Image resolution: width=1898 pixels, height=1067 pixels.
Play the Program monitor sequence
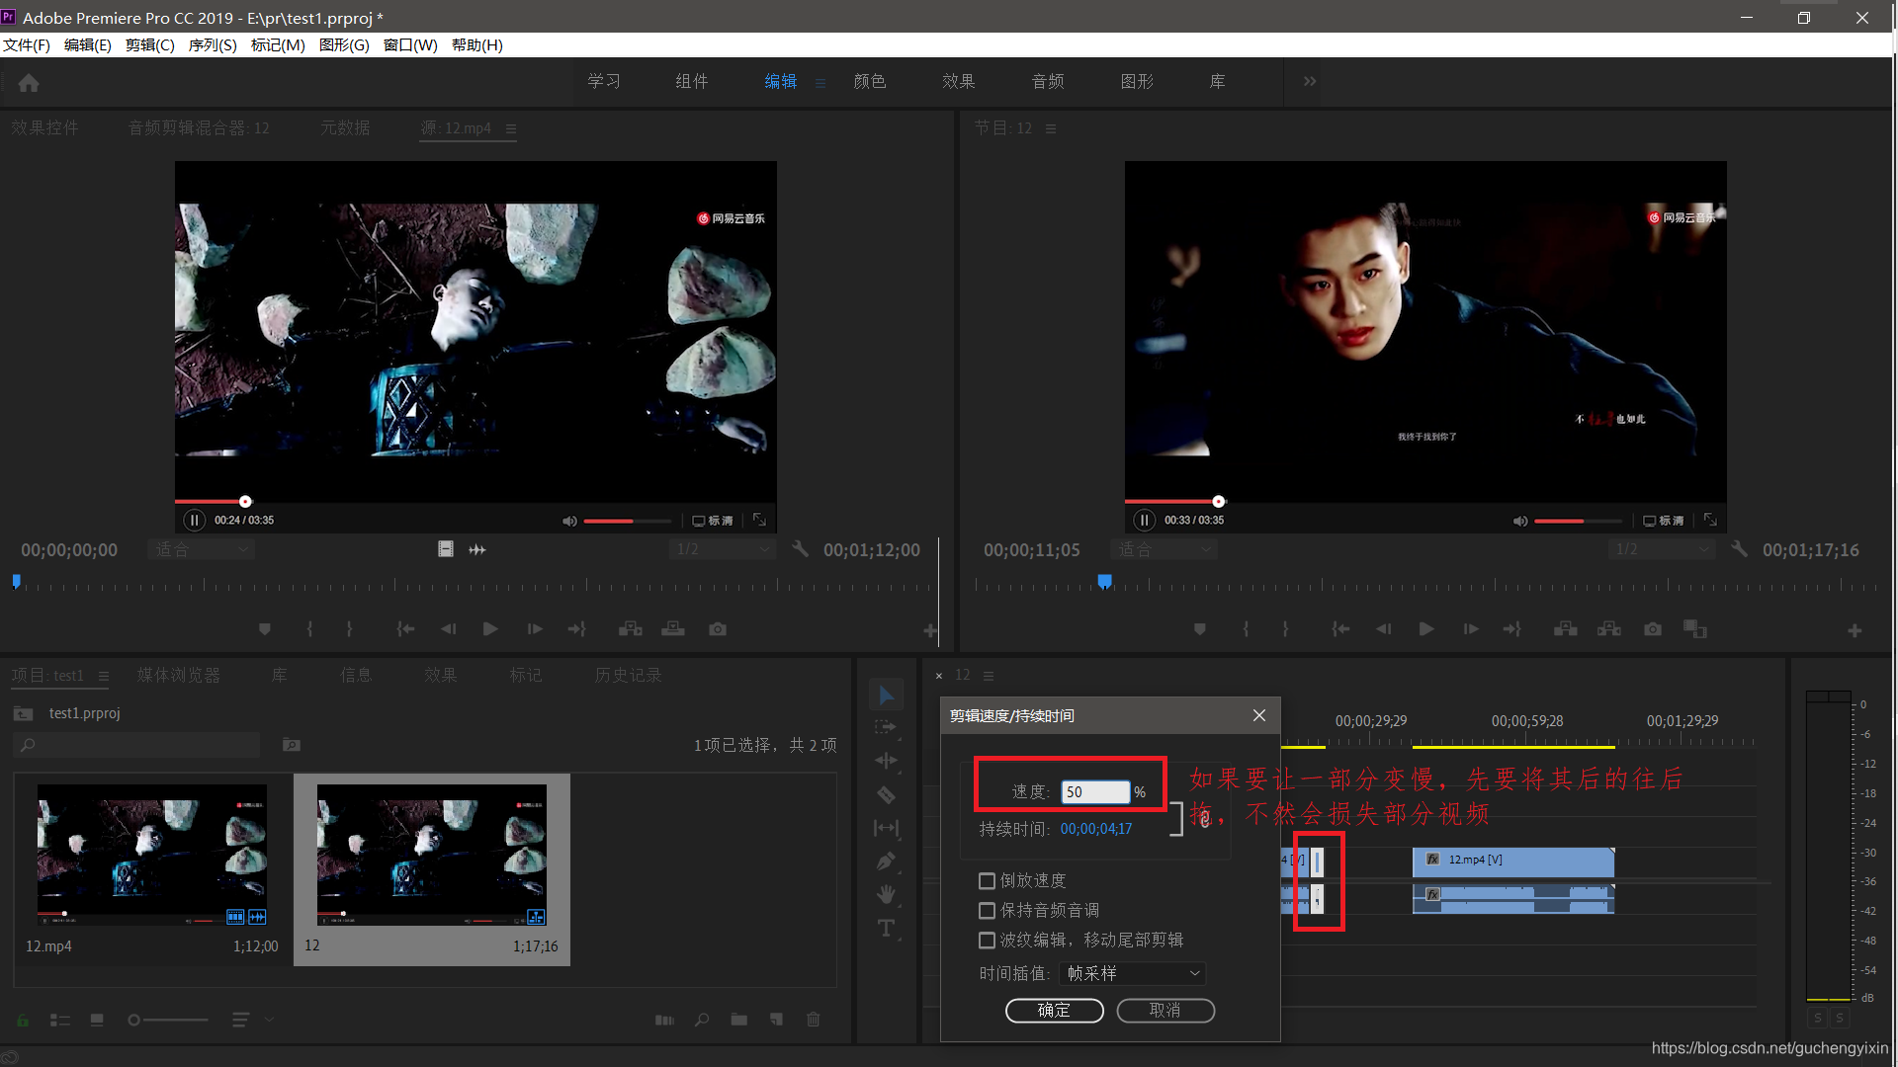(x=1426, y=629)
